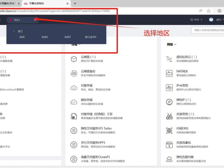The height and width of the screenshot is (168, 224).
Task: Open the 弹性负载均衡 service link
Action: [185, 157]
